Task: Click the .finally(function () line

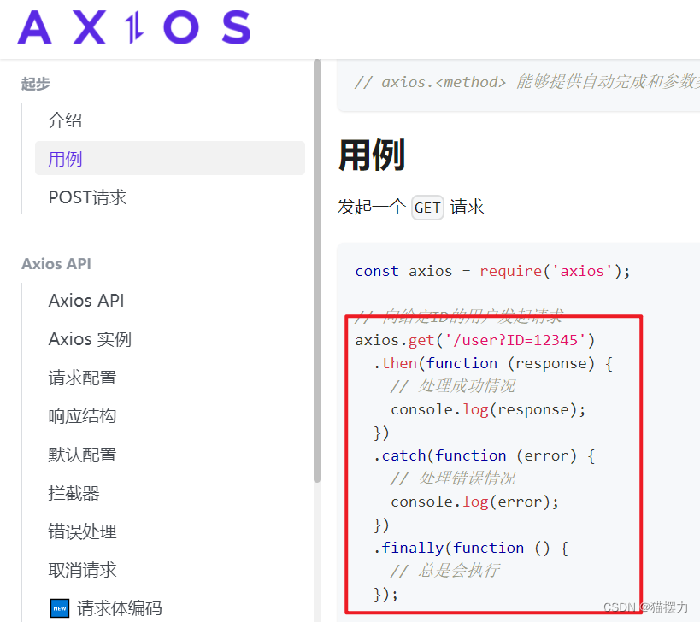Action: pyautogui.click(x=471, y=548)
